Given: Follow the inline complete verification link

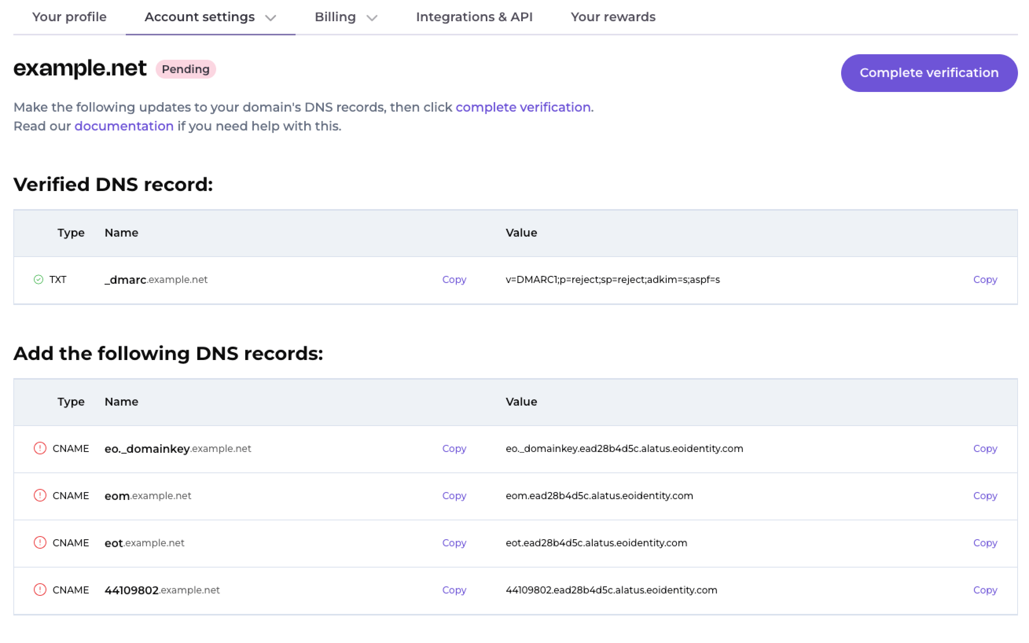Looking at the screenshot, I should 523,107.
